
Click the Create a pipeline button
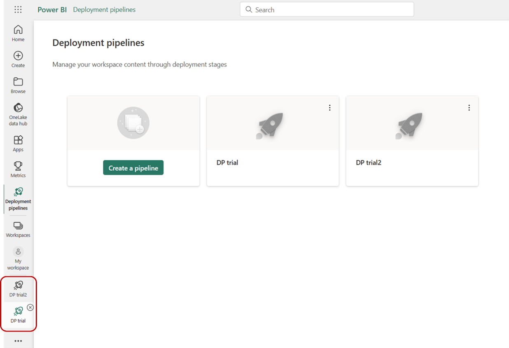(x=133, y=167)
